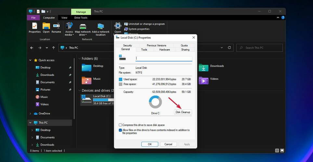313x162 pixels.
Task: Open the Sharing tab
Action: 185,50
